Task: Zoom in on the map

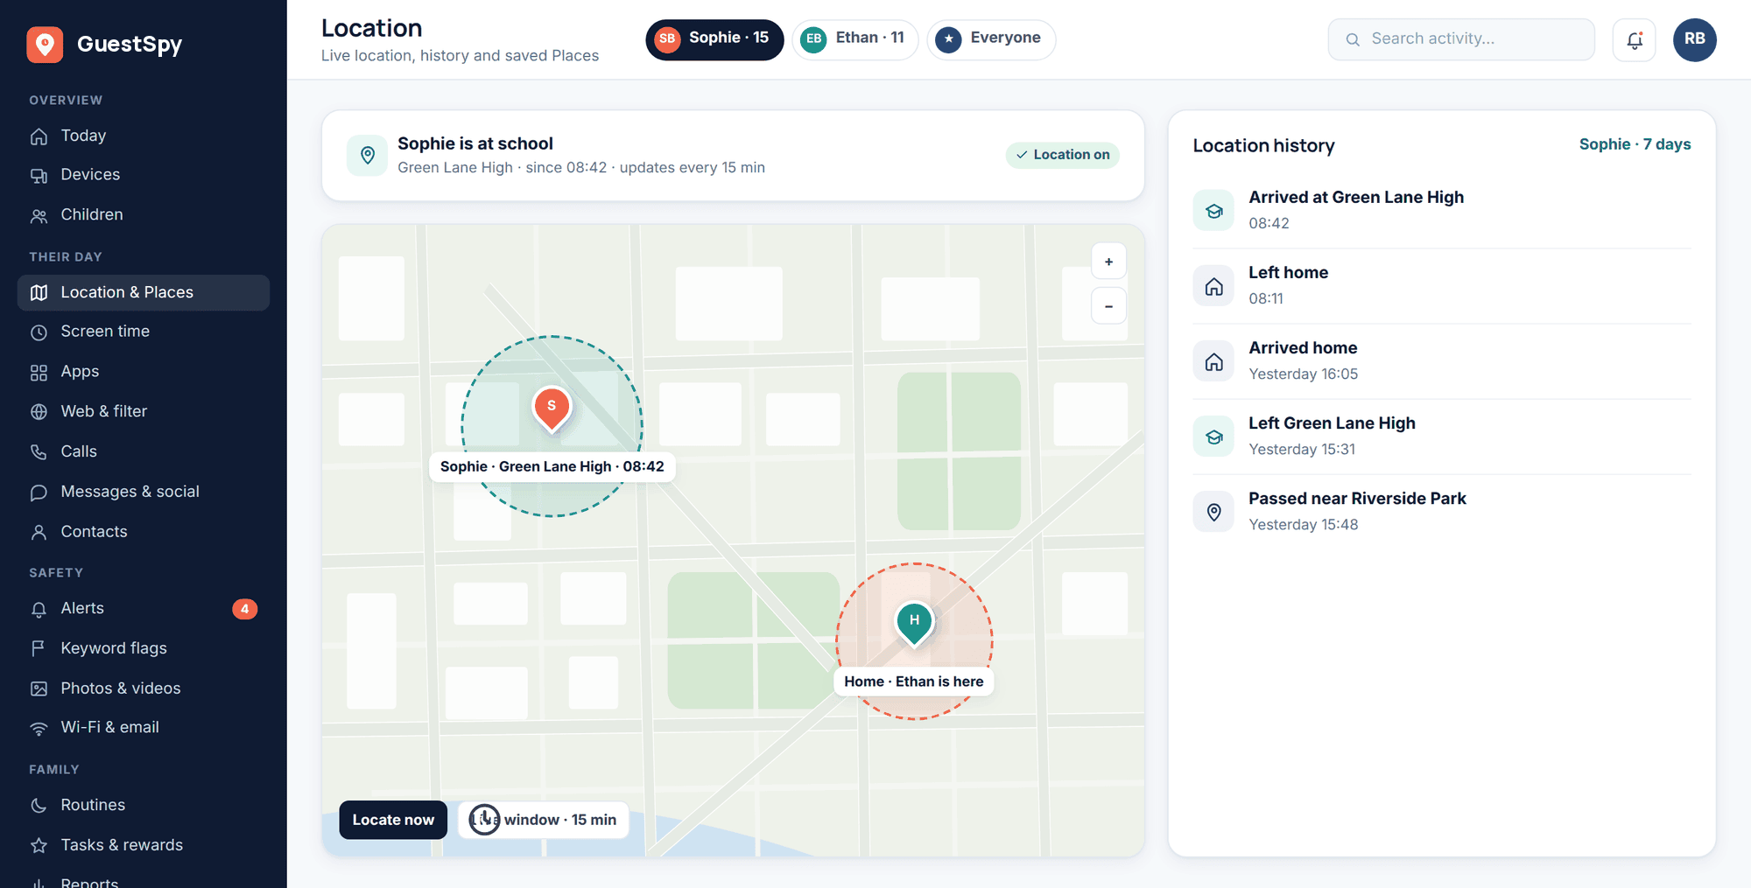Action: 1108,262
